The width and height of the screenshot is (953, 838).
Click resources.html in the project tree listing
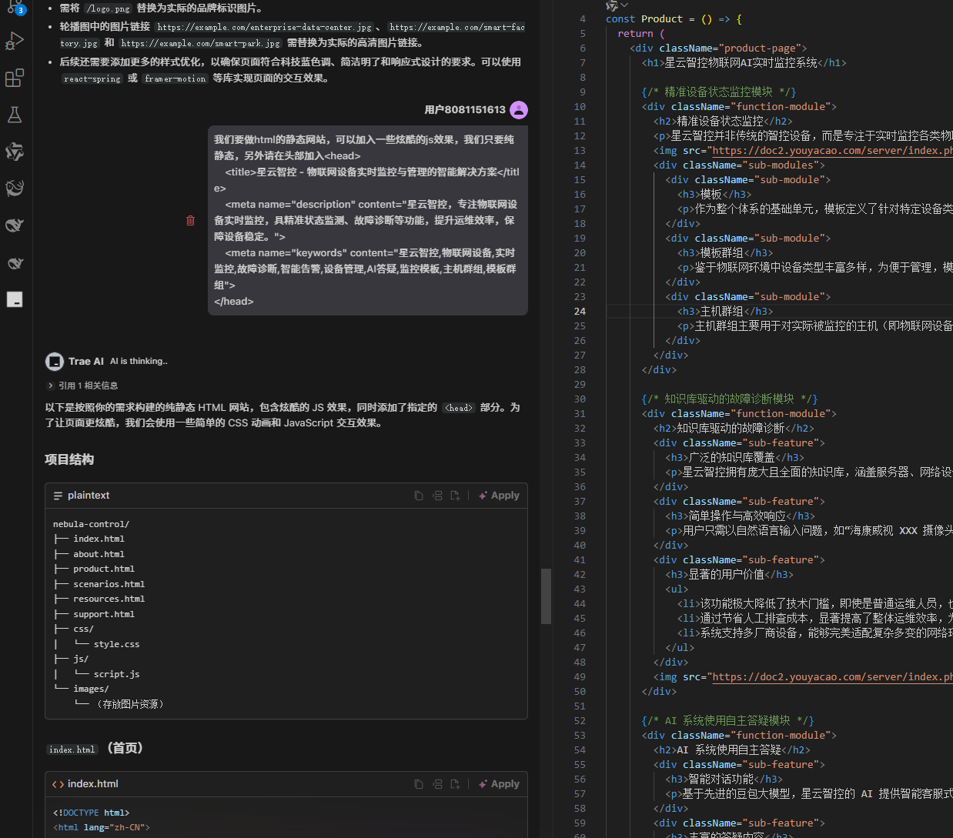point(109,599)
